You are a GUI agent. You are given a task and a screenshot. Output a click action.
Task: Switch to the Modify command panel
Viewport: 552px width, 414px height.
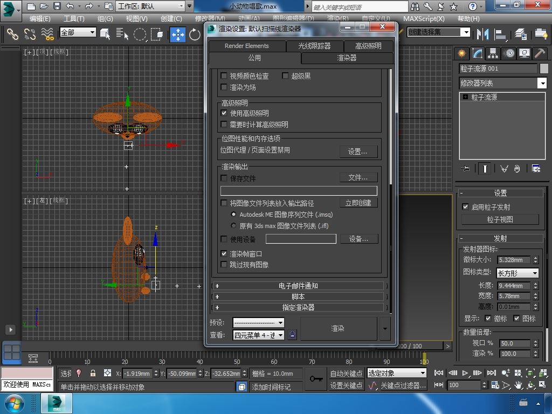point(477,53)
